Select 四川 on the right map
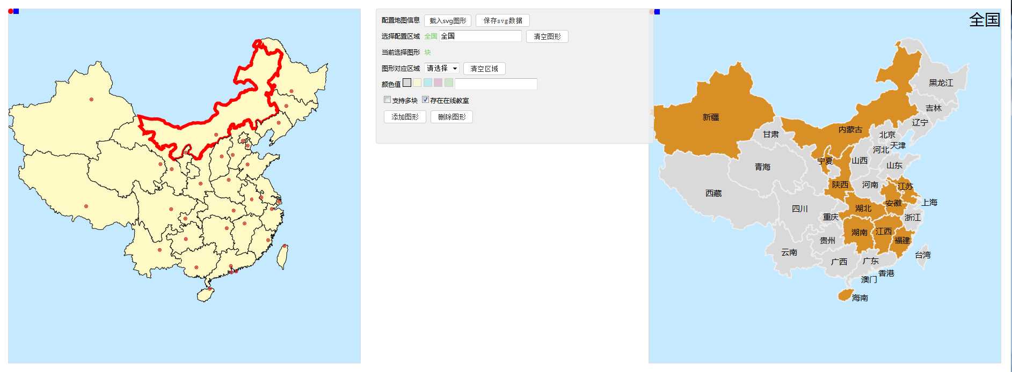 (799, 209)
